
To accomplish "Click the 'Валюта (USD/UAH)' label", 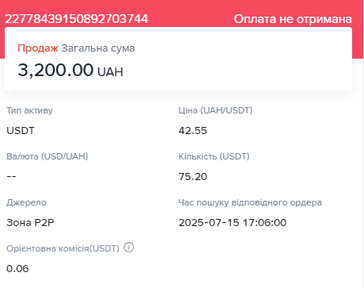I will point(48,156).
